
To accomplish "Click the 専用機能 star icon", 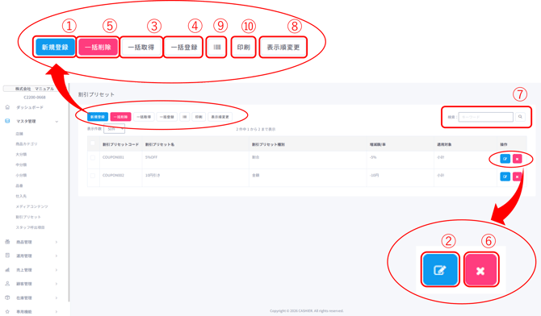I will coord(7,311).
